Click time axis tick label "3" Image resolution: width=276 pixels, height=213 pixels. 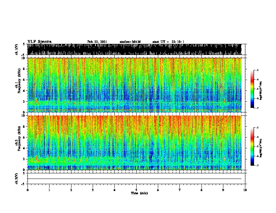coord(93,190)
